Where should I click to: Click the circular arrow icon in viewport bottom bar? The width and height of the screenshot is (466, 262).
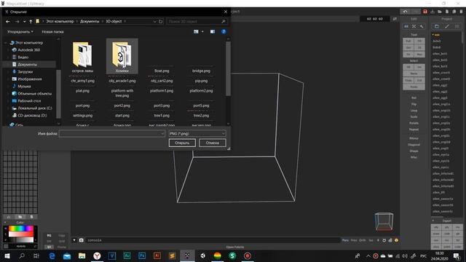[384, 240]
